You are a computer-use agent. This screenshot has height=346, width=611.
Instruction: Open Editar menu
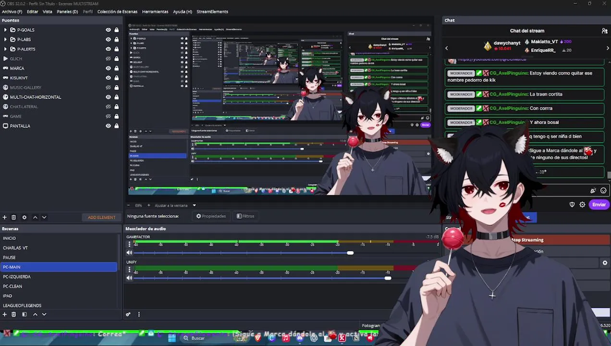click(33, 12)
